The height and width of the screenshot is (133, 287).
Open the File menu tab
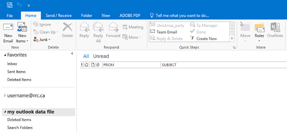click(x=10, y=16)
